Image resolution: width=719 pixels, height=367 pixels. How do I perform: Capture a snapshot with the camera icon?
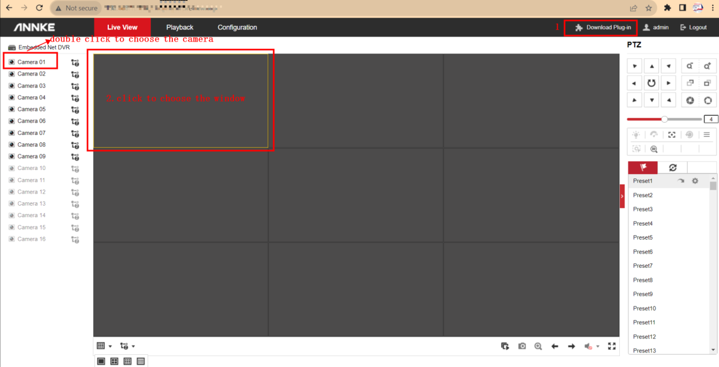coord(522,346)
